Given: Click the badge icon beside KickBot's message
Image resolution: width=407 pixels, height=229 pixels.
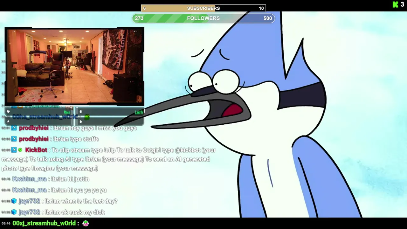Looking at the screenshot, I should tap(14, 150).
